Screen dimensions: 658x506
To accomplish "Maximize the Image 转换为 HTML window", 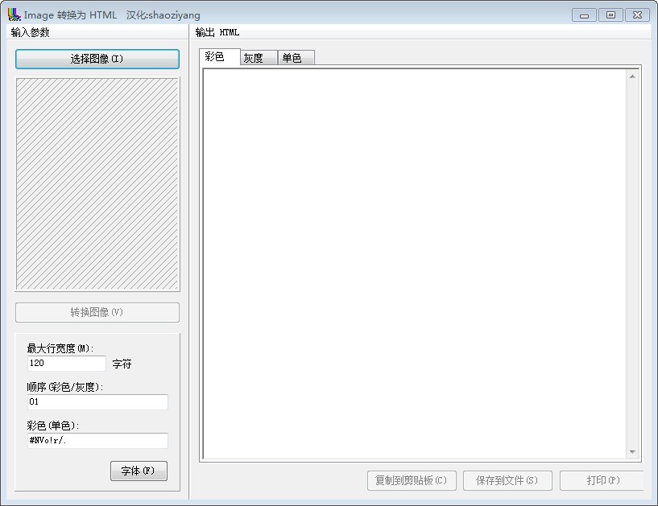I will click(610, 15).
